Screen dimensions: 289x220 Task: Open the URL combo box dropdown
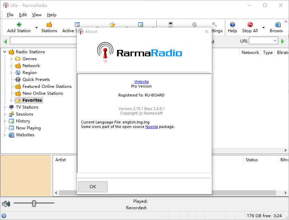[275, 41]
